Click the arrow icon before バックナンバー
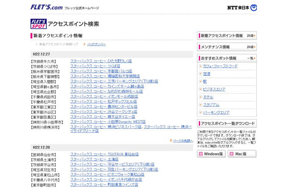Screen dimensions: 287x188 click(84, 44)
